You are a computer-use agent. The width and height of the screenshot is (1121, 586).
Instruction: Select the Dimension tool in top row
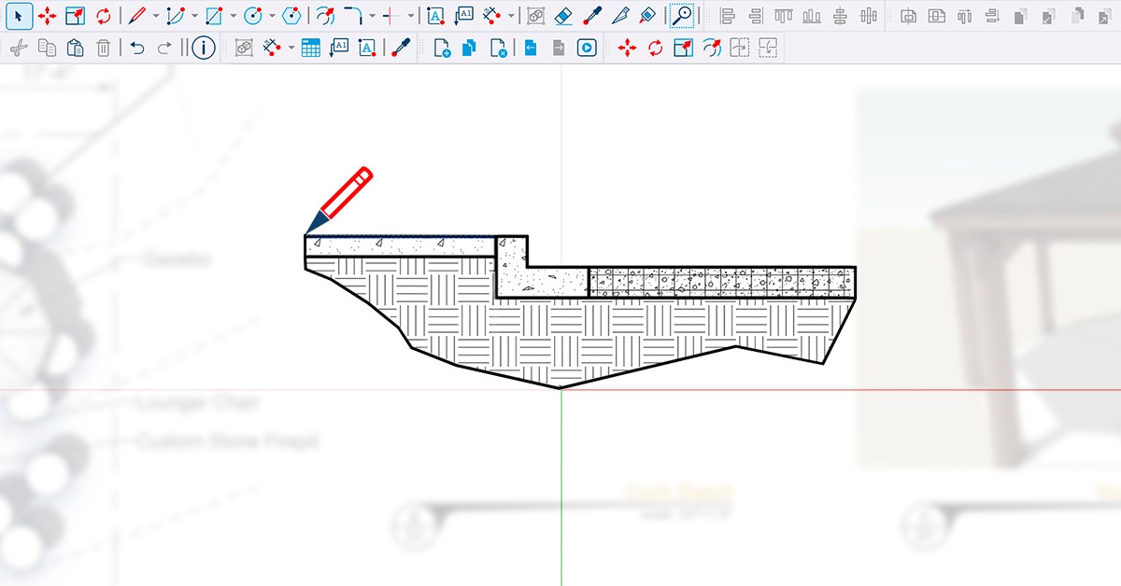click(493, 16)
